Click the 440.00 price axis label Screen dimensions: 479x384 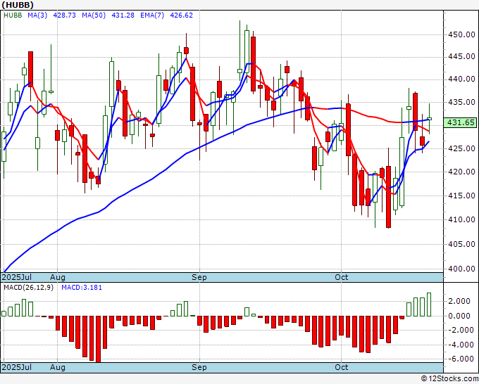point(461,79)
